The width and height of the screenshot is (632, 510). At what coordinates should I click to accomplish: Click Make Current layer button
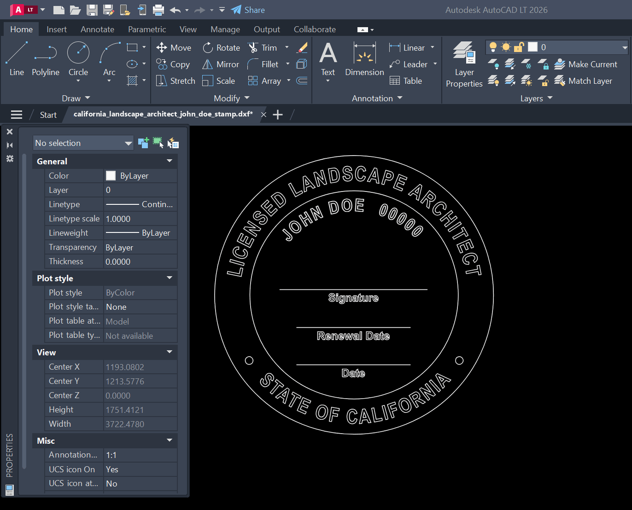585,64
